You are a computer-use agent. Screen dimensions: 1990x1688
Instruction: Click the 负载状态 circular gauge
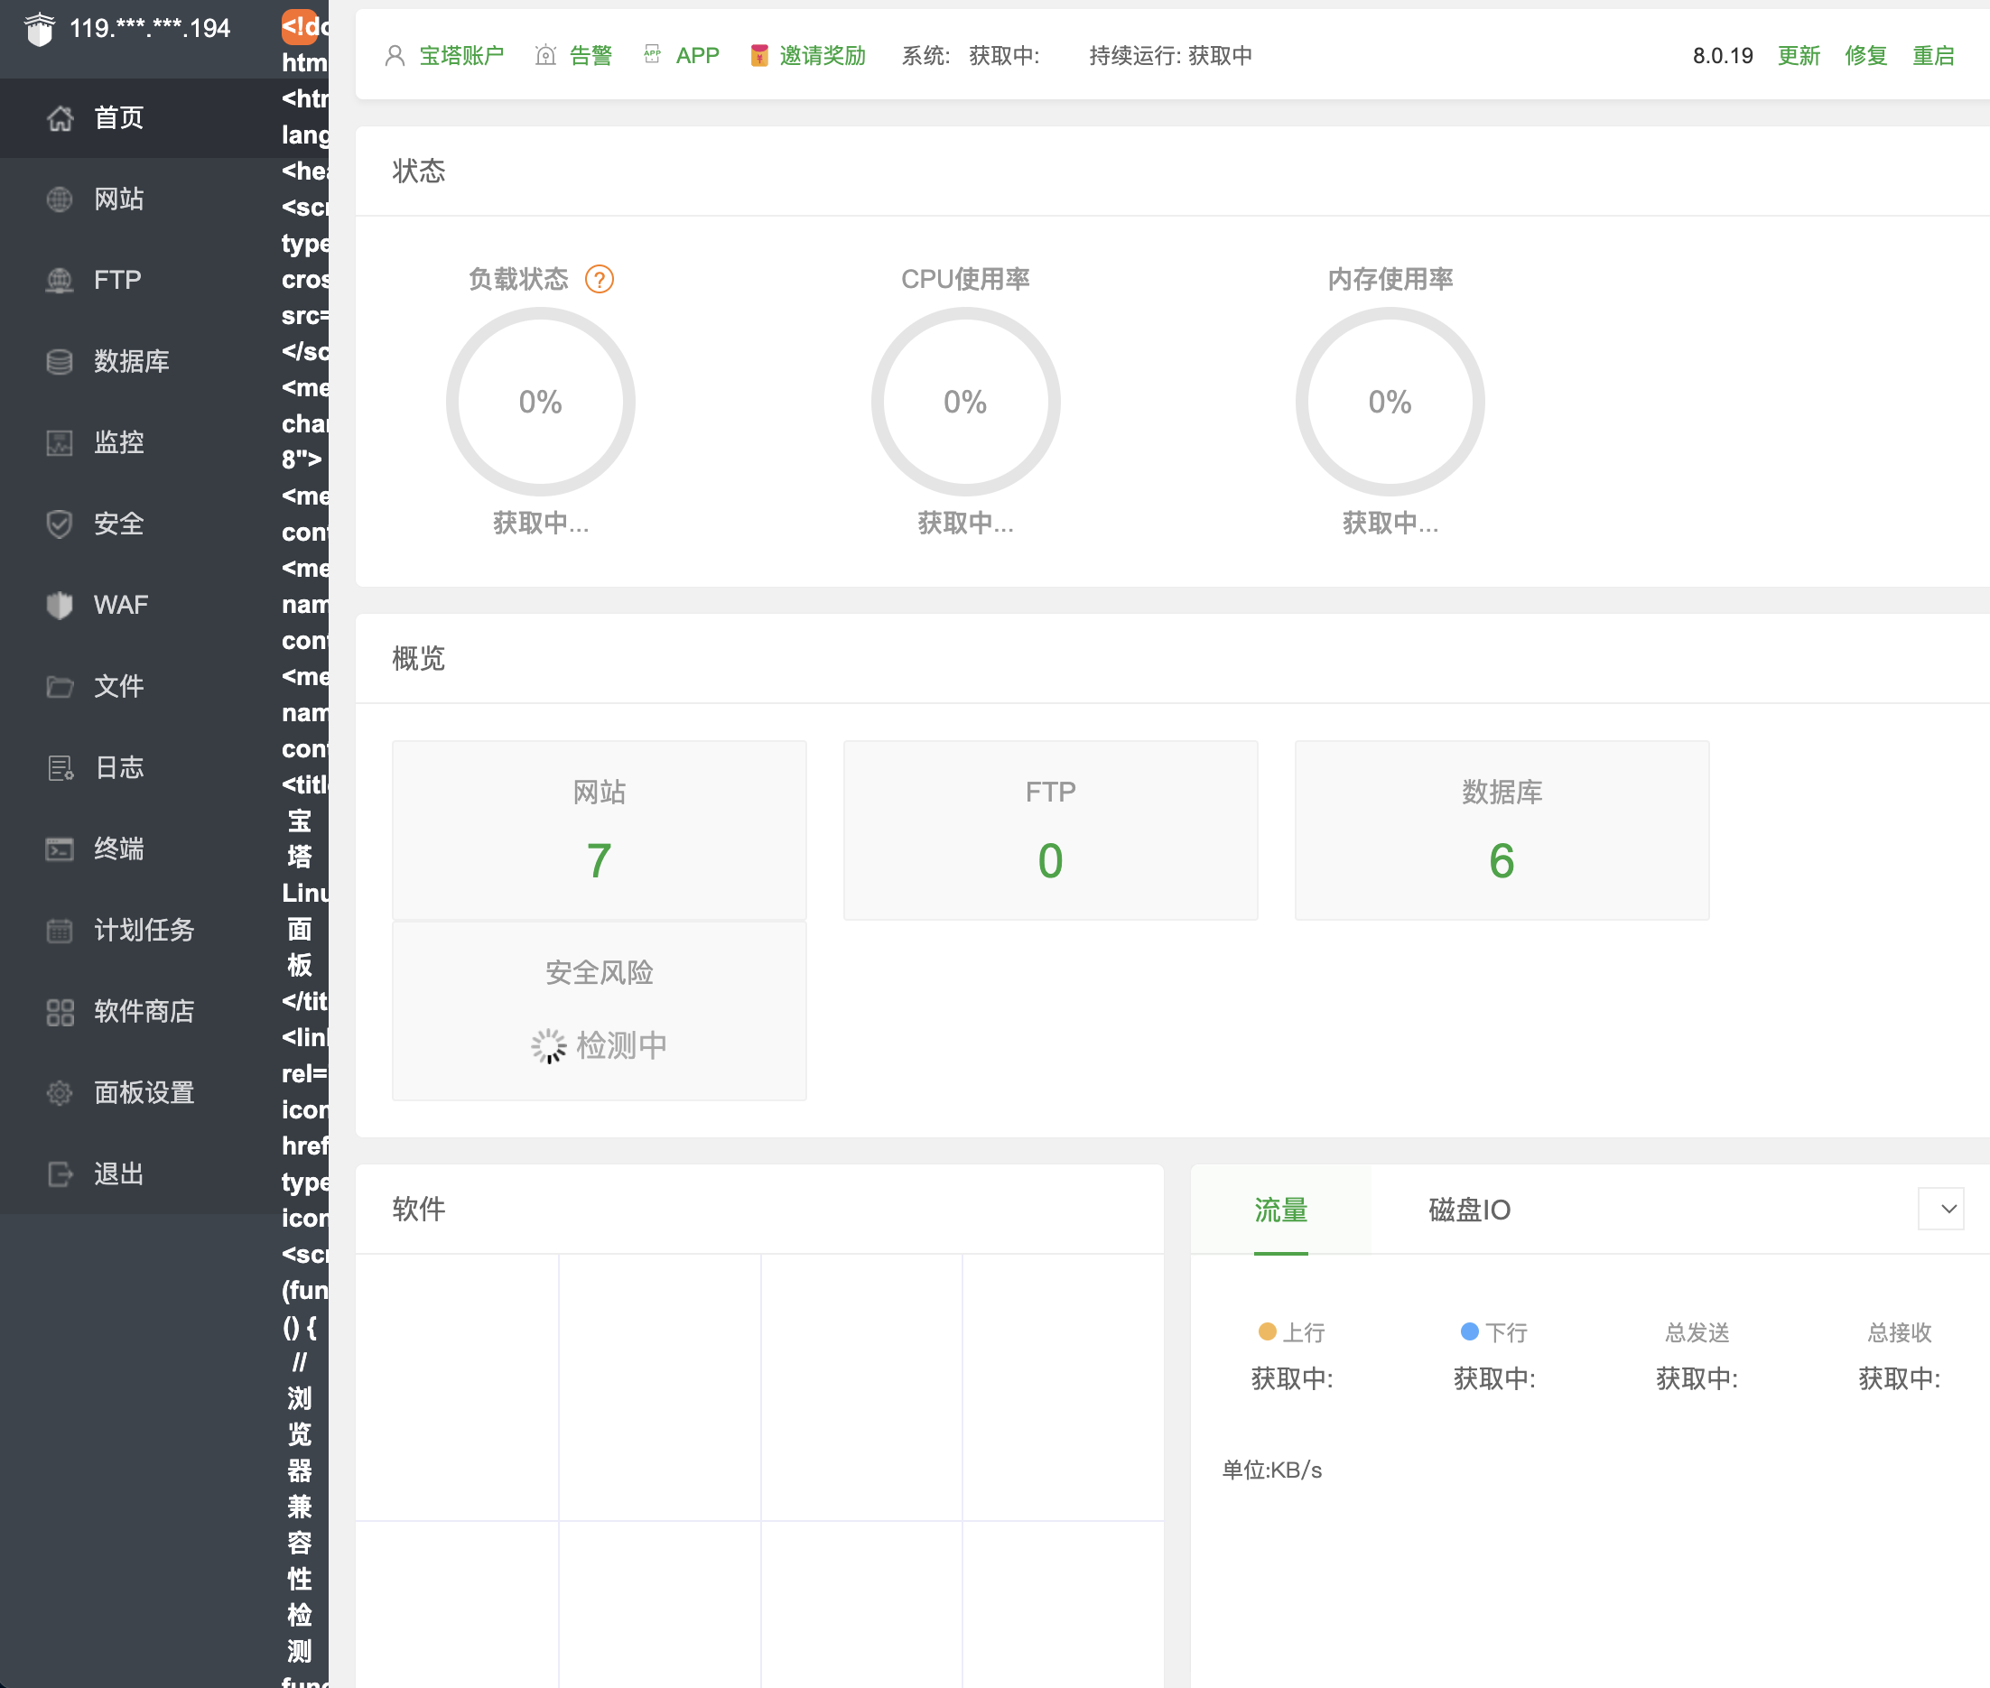click(541, 402)
